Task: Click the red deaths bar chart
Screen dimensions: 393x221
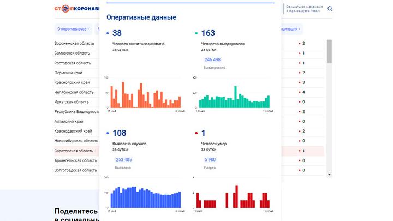Action: pos(233,196)
